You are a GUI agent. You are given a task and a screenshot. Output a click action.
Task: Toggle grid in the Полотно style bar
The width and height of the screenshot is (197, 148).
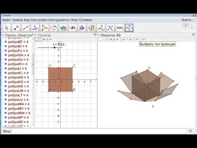[40, 40]
